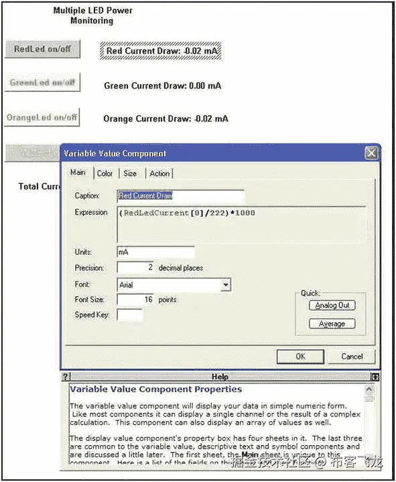Click the Variable Value Component Properties heading
Image resolution: width=396 pixels, height=482 pixels.
(x=155, y=389)
